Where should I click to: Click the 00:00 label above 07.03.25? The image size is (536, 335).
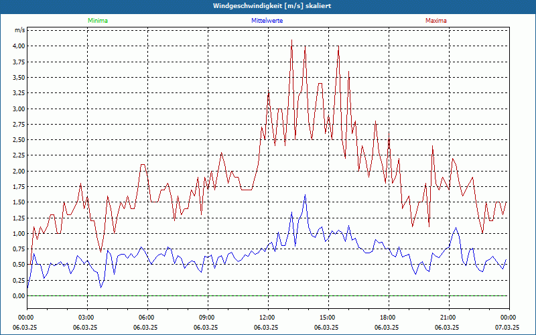[509, 318]
